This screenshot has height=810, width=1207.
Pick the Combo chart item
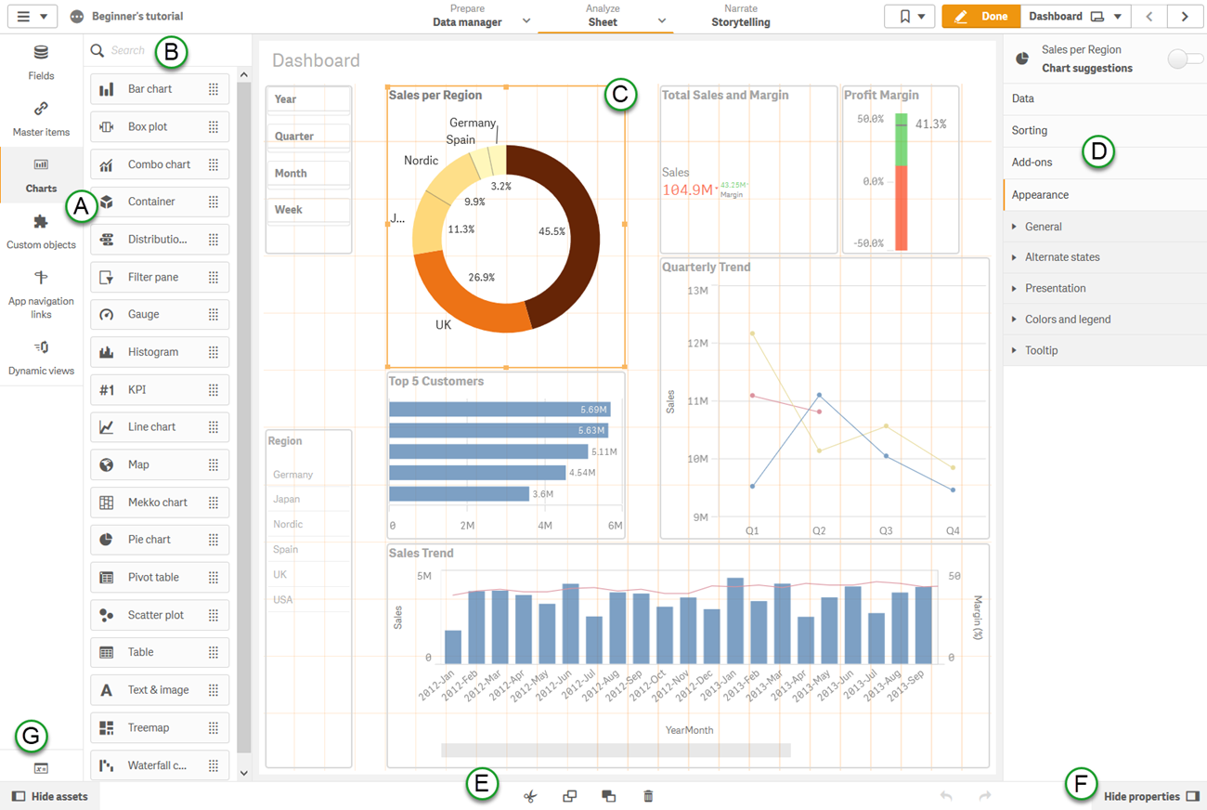(x=160, y=164)
